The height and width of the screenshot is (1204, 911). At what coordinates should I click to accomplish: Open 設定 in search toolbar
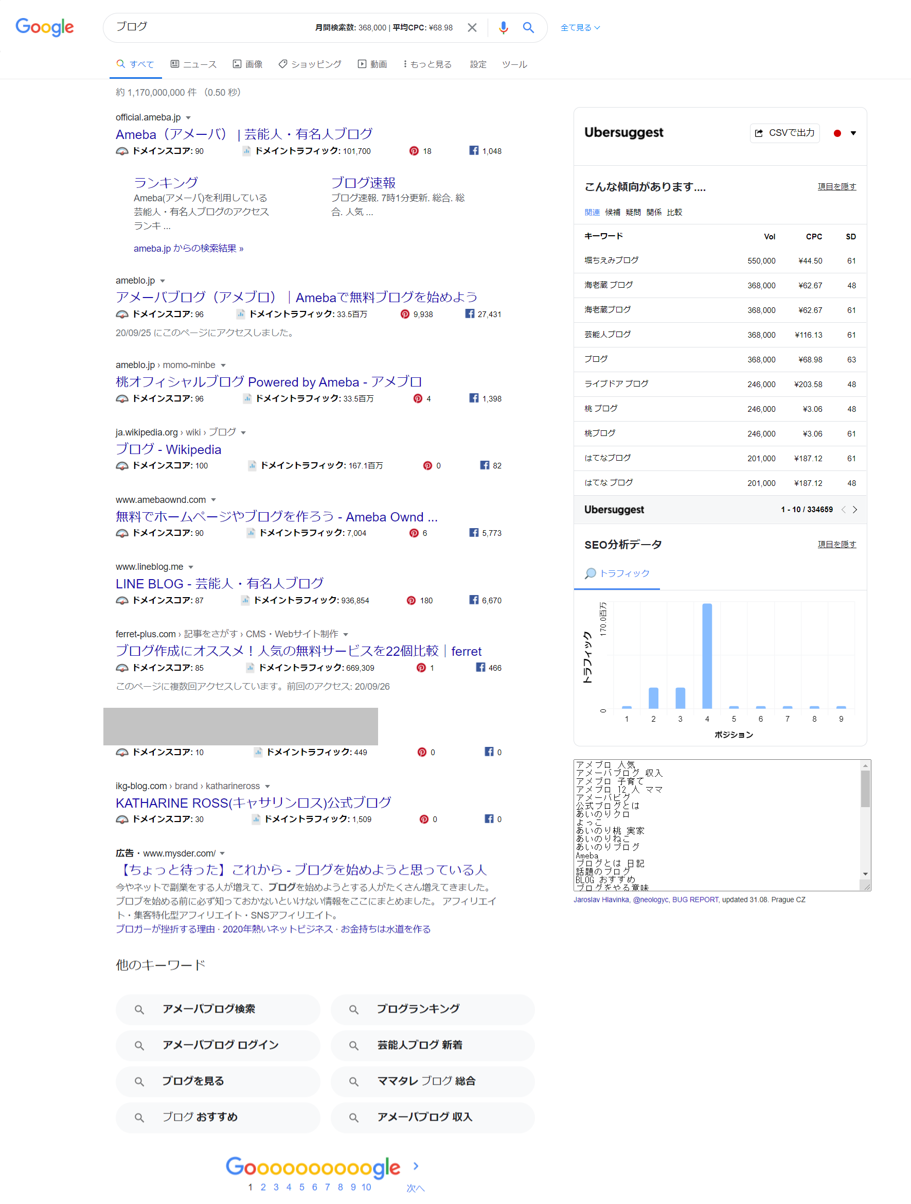coord(478,64)
